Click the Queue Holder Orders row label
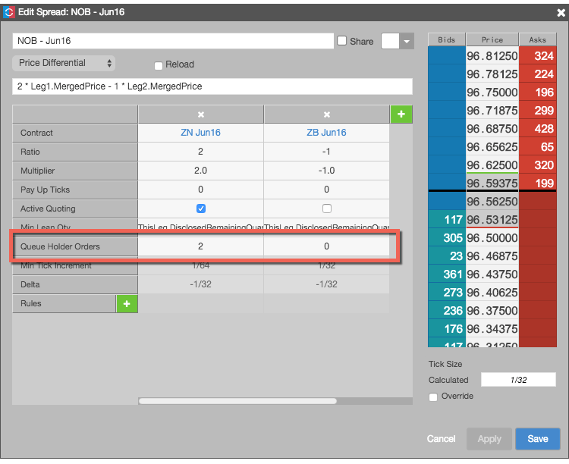Viewport: 569px width, 464px height. point(75,246)
